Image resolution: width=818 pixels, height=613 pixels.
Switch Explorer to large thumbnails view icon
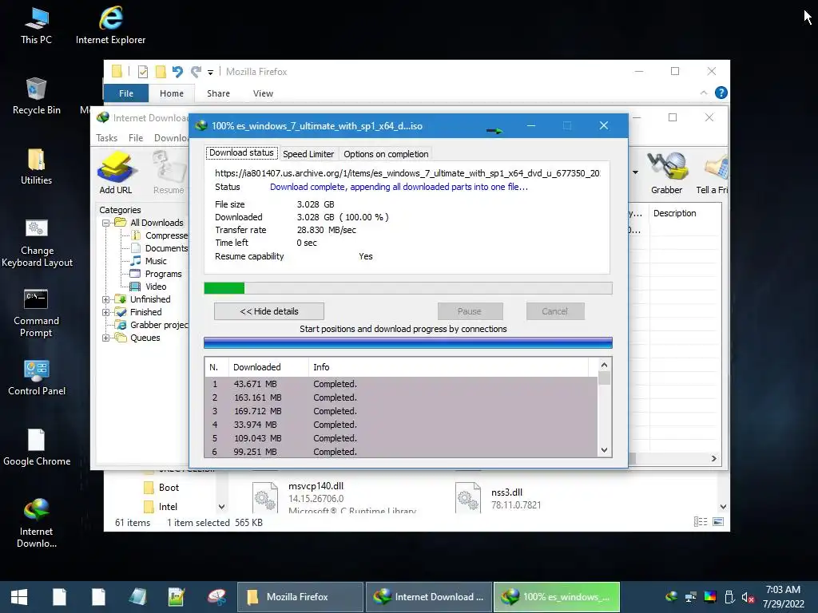click(x=718, y=522)
